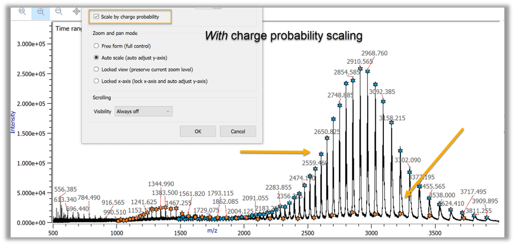The height and width of the screenshot is (245, 515).
Task: Click peak label 3717.495
Action: (x=473, y=191)
